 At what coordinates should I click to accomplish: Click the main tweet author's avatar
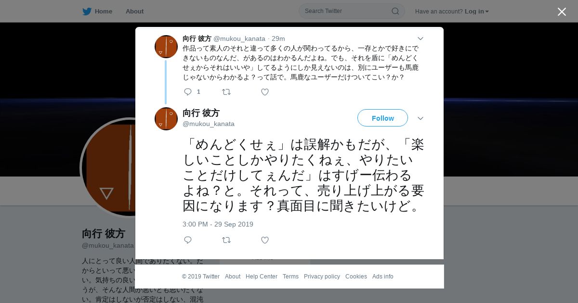(166, 119)
